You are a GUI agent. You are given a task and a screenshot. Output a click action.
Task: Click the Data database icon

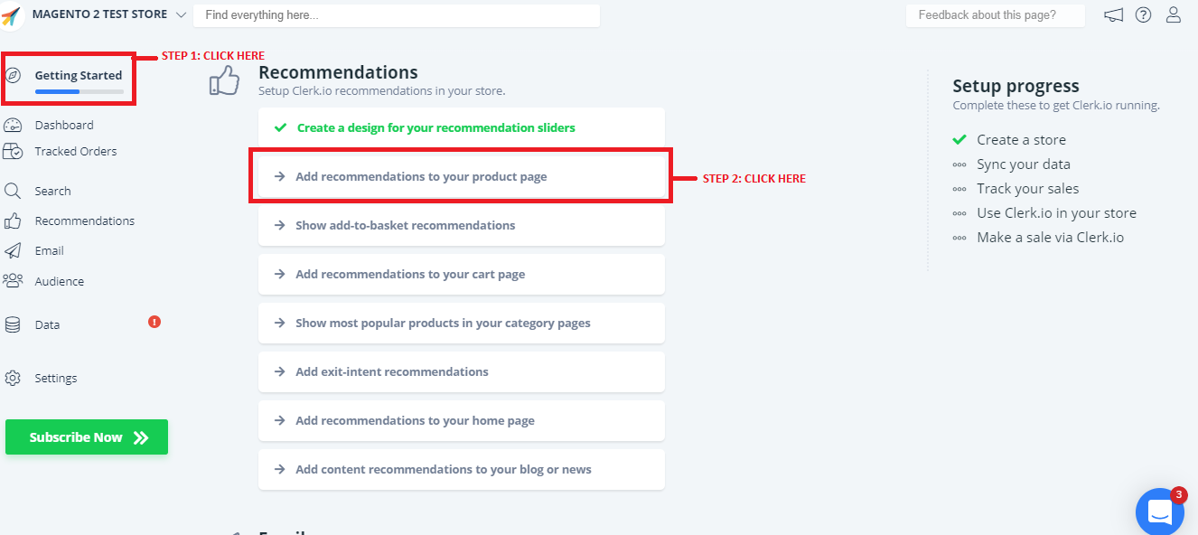[13, 324]
